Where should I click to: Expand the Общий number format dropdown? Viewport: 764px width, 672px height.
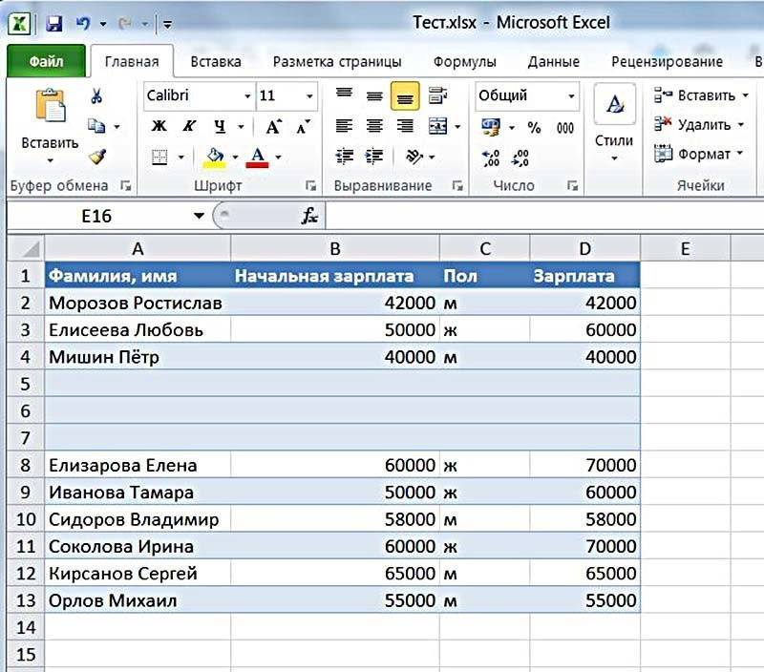[571, 96]
